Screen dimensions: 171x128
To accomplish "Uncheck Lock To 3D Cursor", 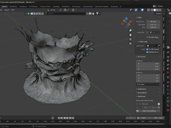I will coord(147,49).
